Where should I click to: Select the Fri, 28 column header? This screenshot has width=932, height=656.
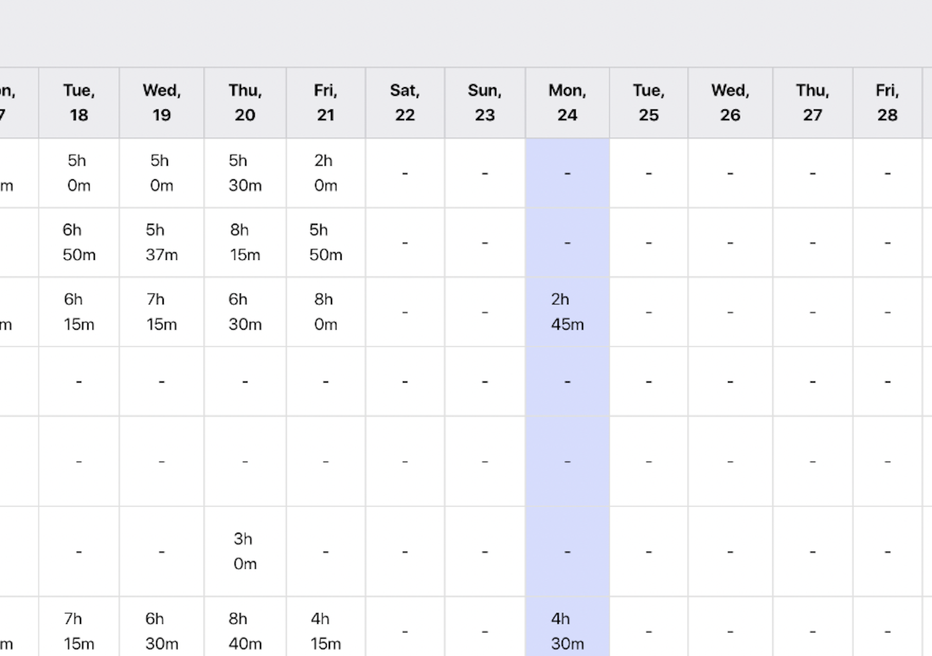point(888,103)
